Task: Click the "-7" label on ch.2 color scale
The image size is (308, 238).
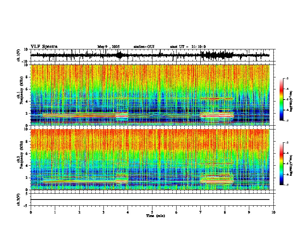Action: coord(287,185)
